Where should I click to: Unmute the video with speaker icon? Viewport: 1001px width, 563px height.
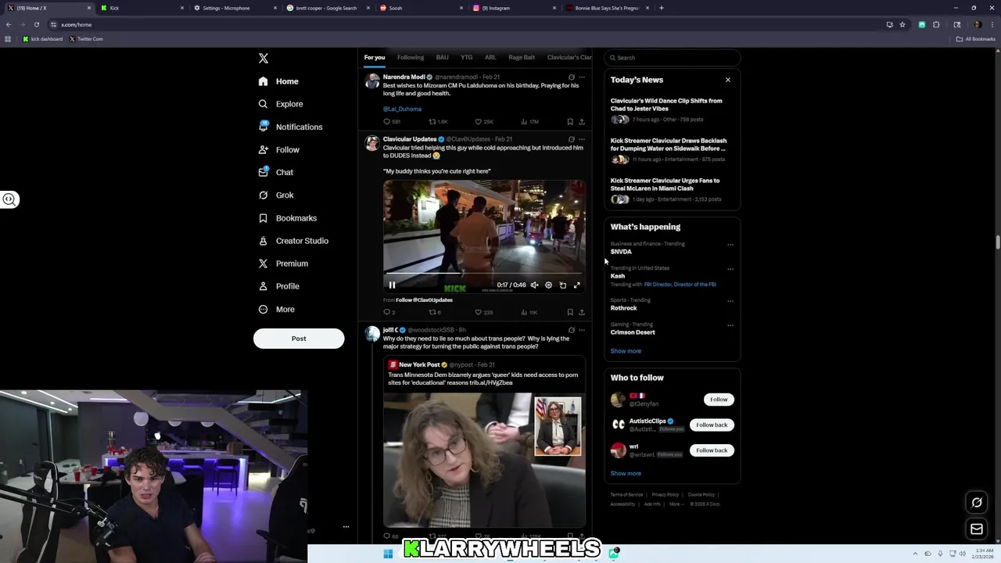(x=534, y=285)
